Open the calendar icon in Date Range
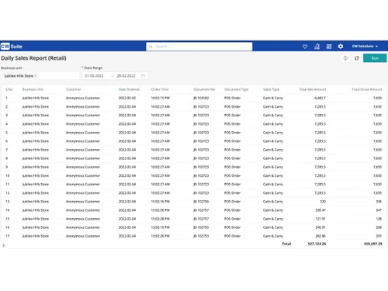This screenshot has height=291, width=388. [143, 76]
